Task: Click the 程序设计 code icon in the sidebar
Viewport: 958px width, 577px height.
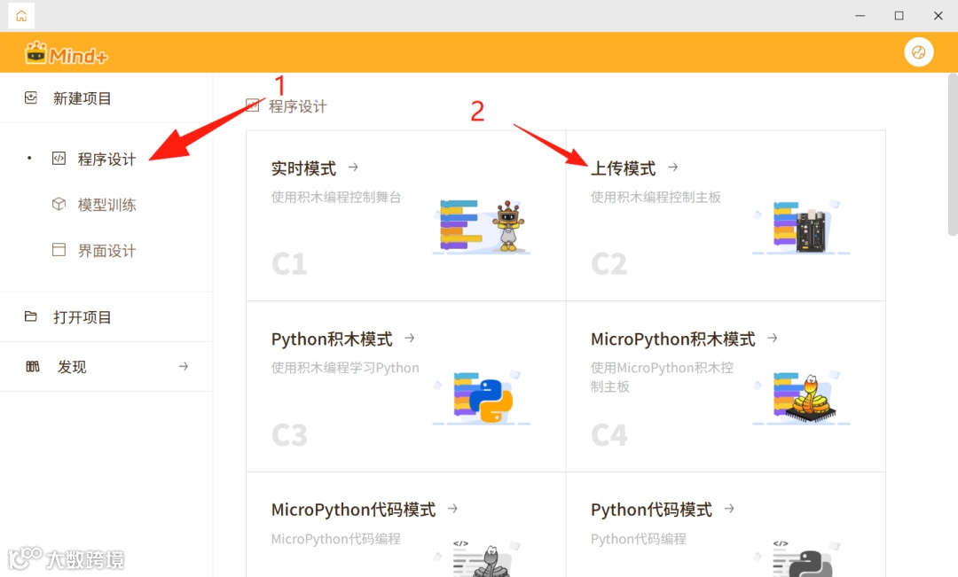Action: [x=59, y=159]
